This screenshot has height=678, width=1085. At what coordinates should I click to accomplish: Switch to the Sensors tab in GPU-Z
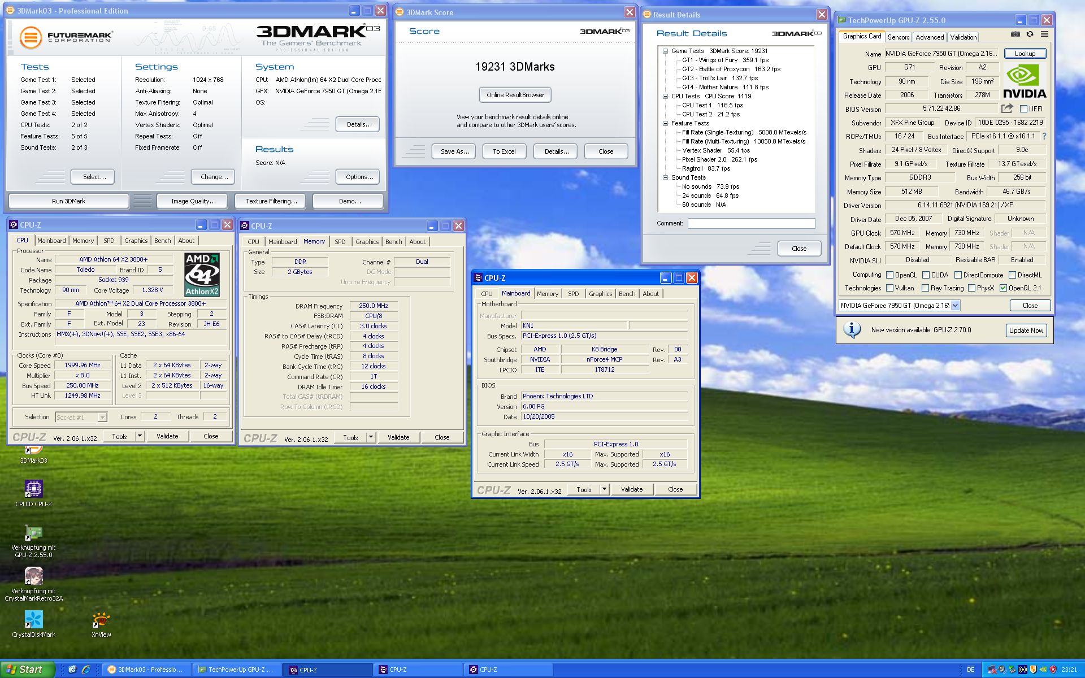[x=898, y=37]
